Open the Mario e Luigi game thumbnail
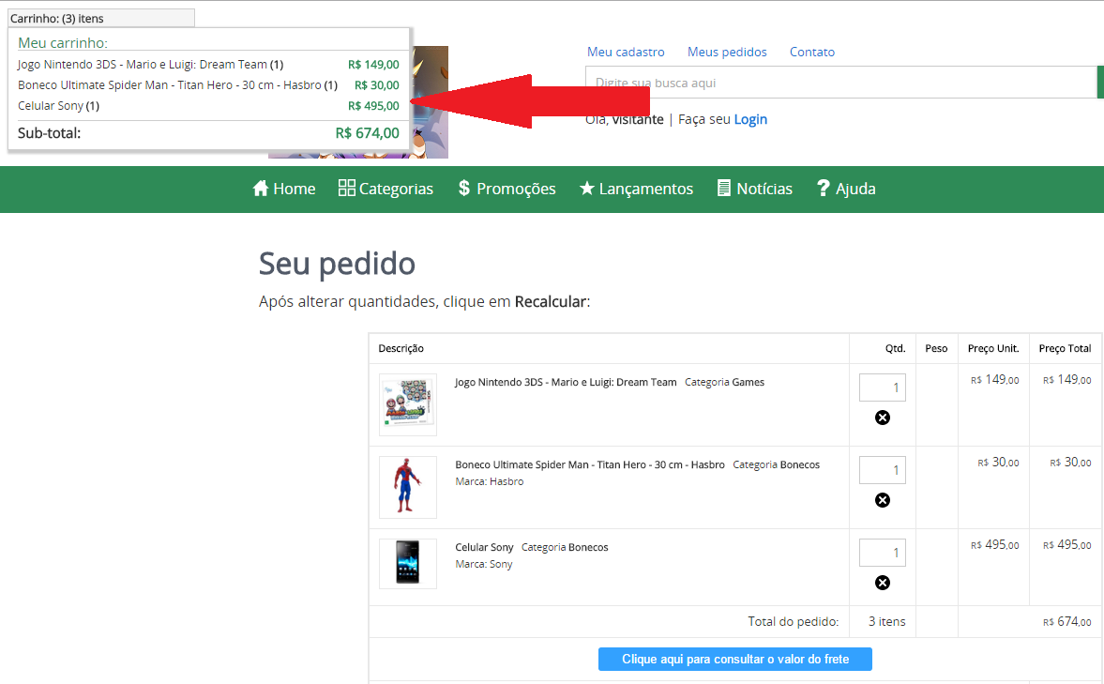This screenshot has width=1104, height=684. pos(408,404)
